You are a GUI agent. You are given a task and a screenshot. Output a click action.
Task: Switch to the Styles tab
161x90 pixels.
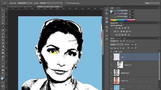[121, 23]
